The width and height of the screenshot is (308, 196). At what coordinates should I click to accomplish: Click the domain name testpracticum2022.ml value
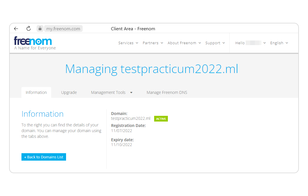[x=131, y=118]
